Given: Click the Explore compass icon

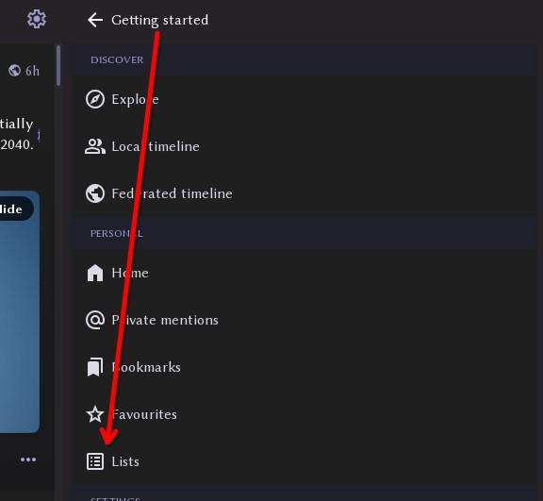Looking at the screenshot, I should click(95, 99).
